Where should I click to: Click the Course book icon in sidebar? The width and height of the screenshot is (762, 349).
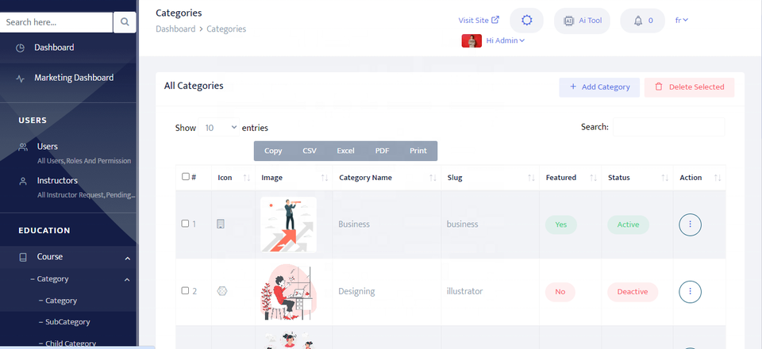point(23,257)
